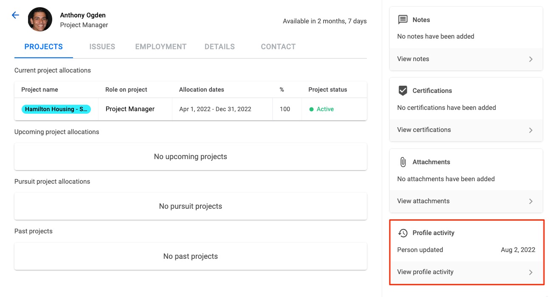The image size is (549, 297).
Task: Click the Certifications shield check icon
Action: point(403,90)
